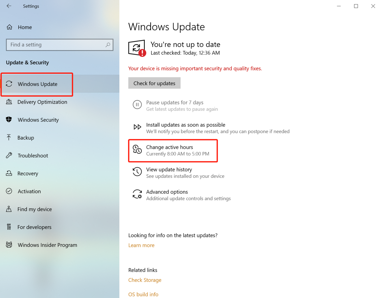Viewport: 382px width, 298px height.
Task: Select Troubleshoot in the sidebar
Action: [x=33, y=156]
